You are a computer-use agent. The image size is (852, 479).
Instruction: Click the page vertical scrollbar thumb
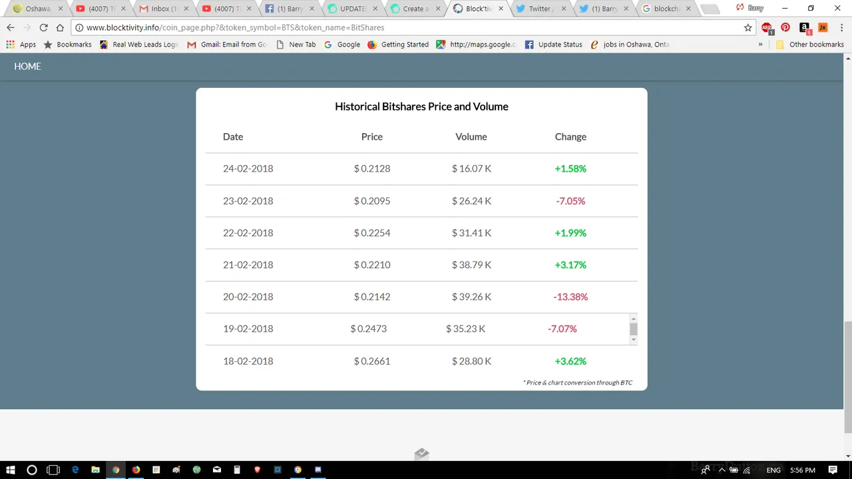(847, 376)
